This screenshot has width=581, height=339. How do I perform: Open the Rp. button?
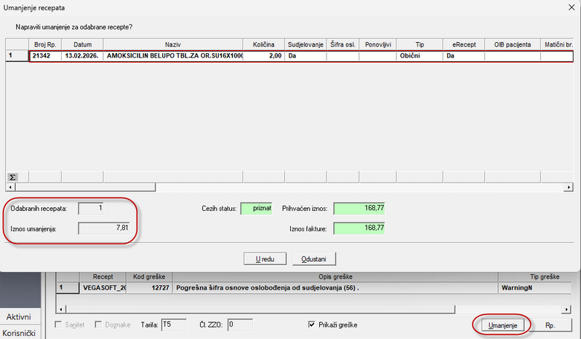[x=550, y=325]
